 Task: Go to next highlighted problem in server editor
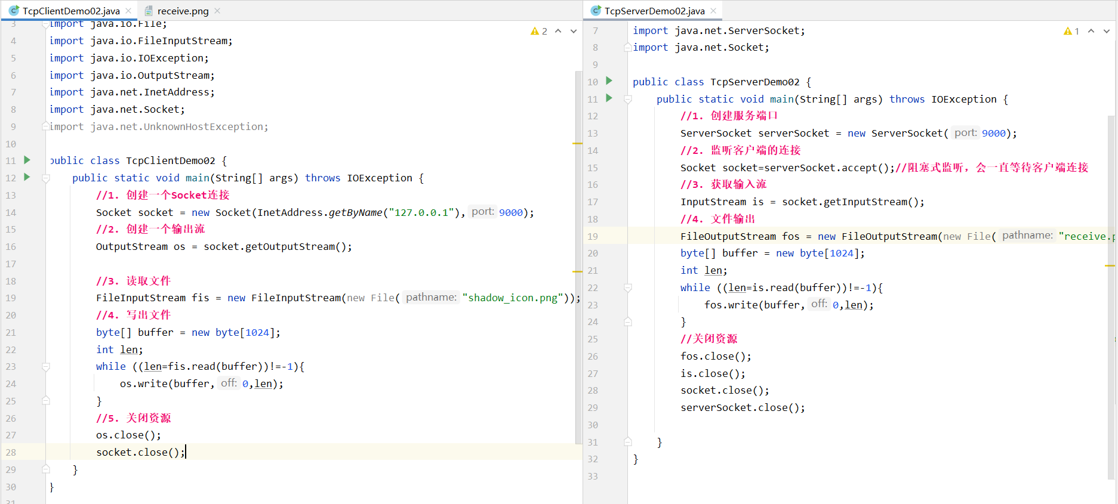click(x=1107, y=31)
